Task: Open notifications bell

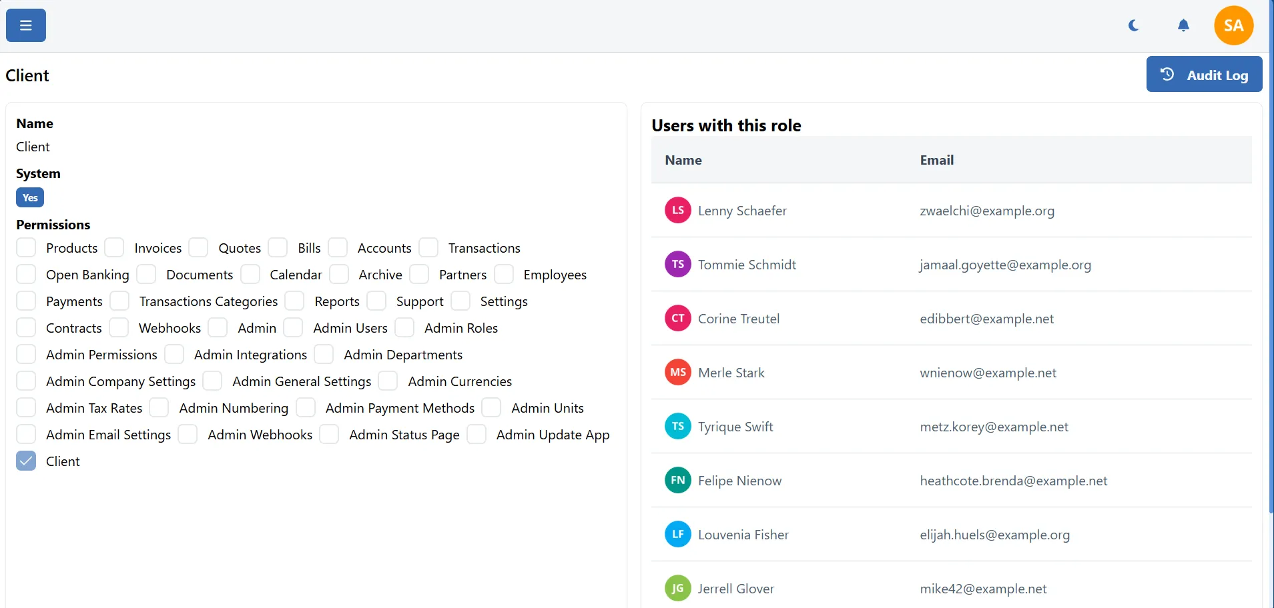Action: point(1183,25)
